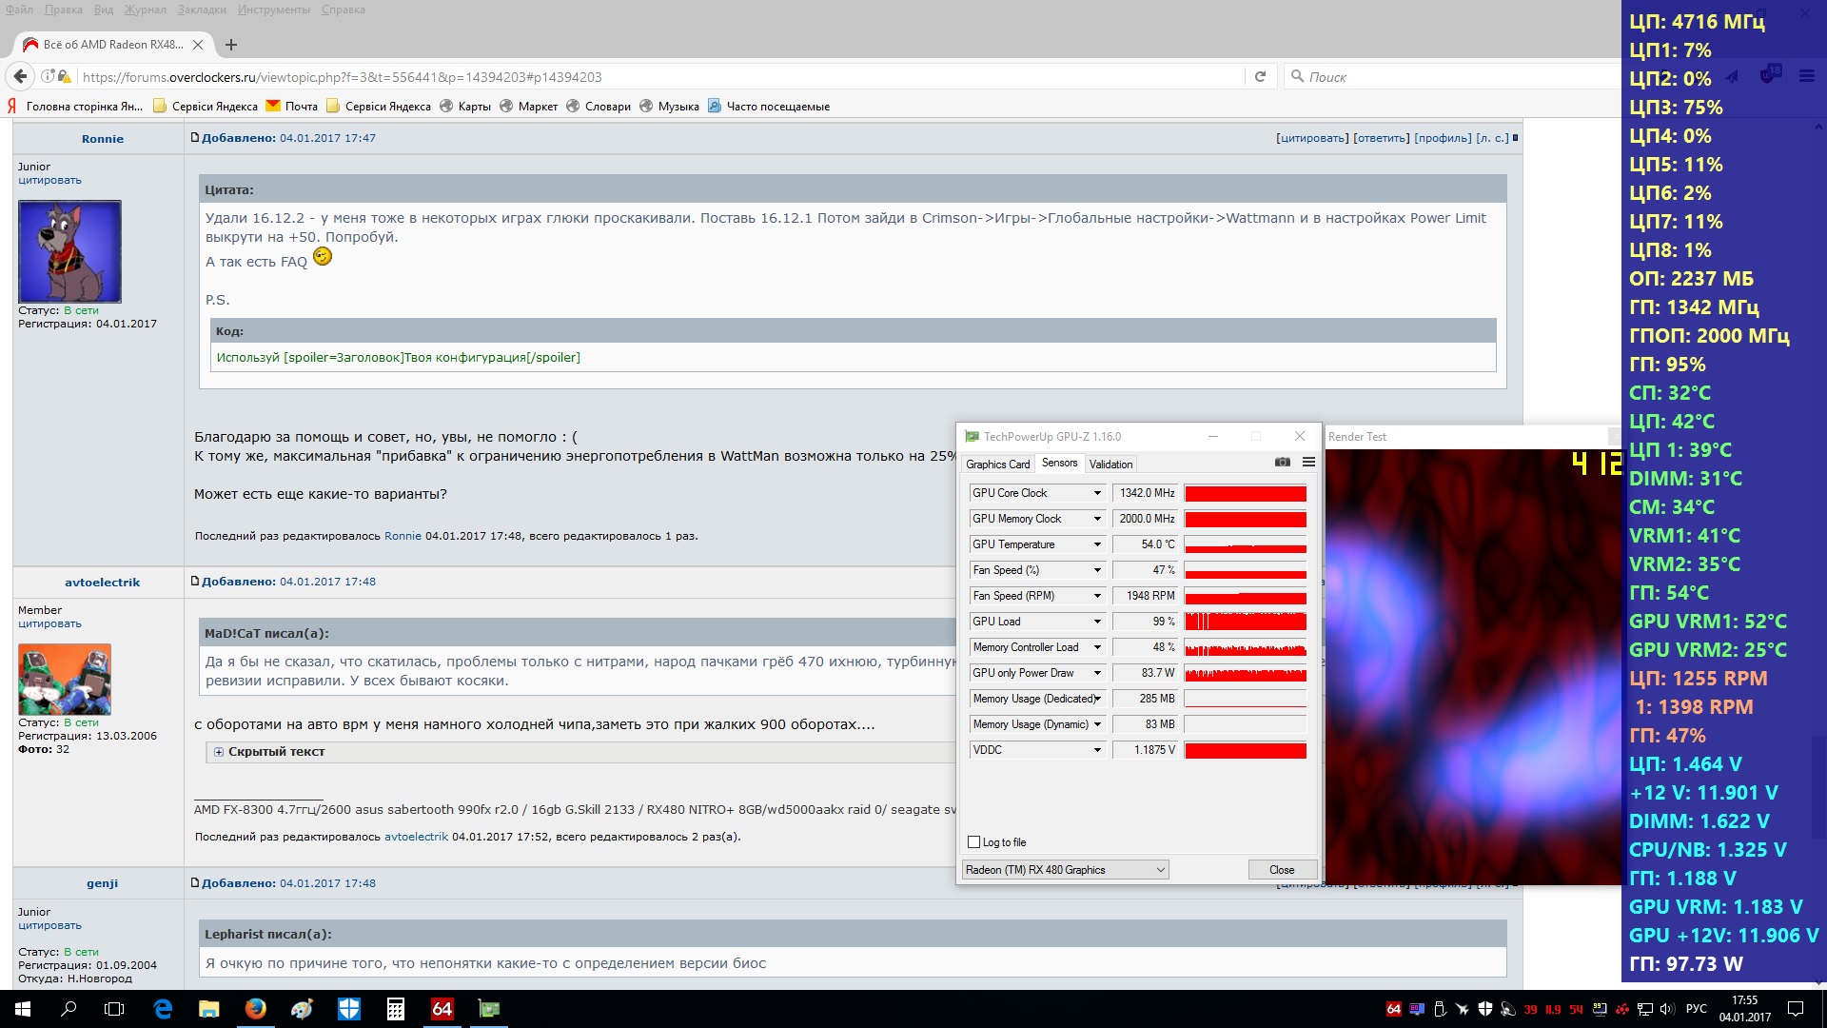Open the GPU Temperature sensor dropdown
This screenshot has height=1028, width=1827.
[x=1097, y=544]
